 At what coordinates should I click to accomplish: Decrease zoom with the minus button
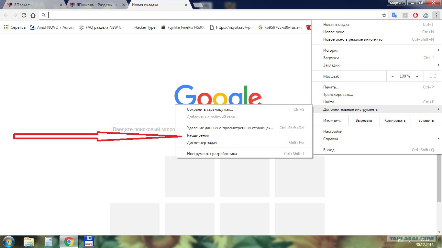(392, 76)
